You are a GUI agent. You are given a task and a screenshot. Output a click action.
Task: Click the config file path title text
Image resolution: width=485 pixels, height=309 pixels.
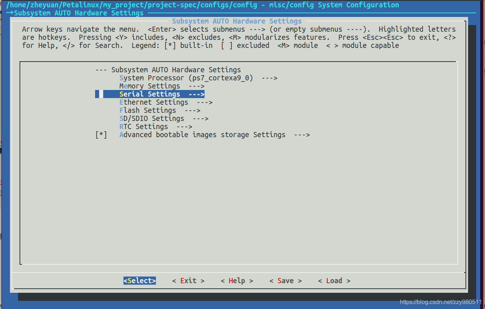pyautogui.click(x=203, y=5)
